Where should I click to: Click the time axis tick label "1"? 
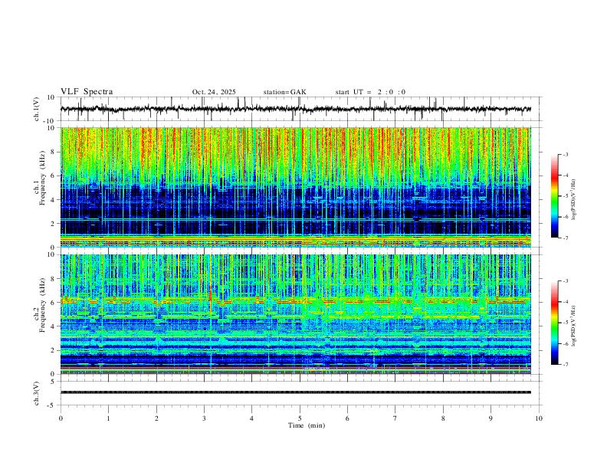108,418
